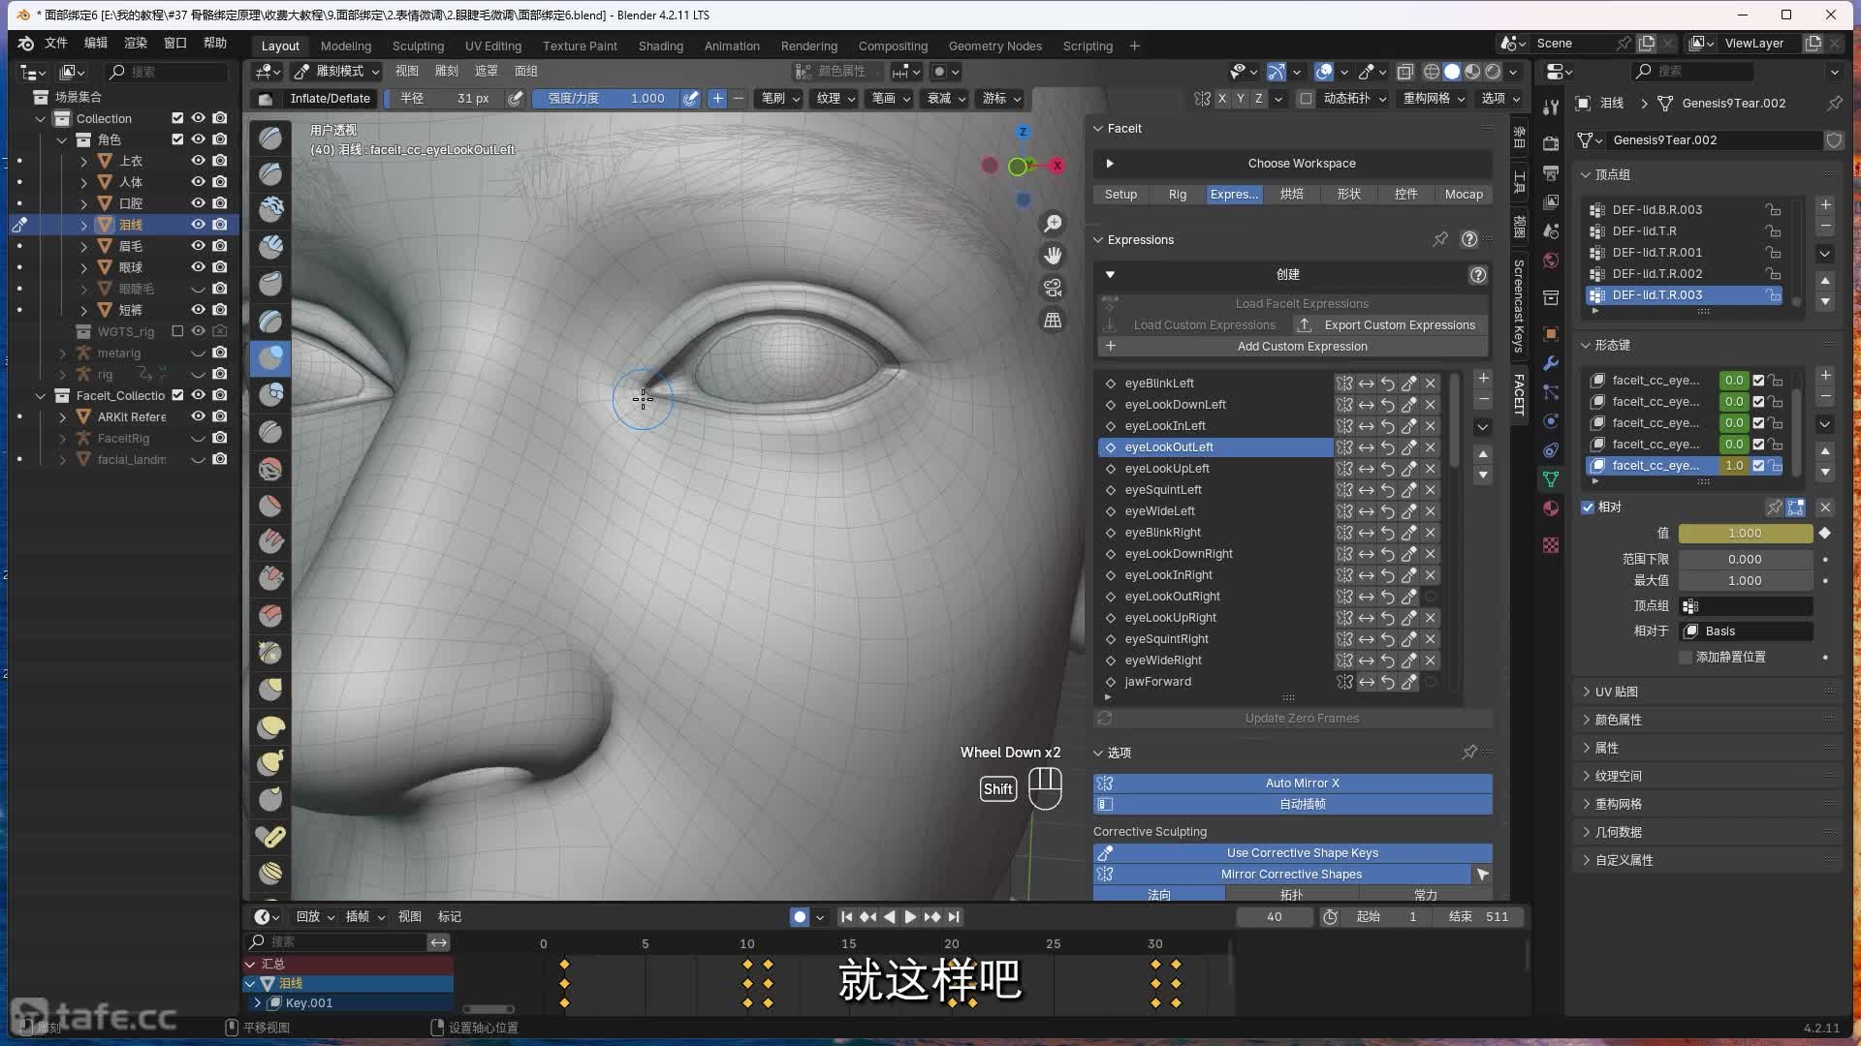Switch to the Shading workspace tab
The height and width of the screenshot is (1046, 1861).
[660, 46]
